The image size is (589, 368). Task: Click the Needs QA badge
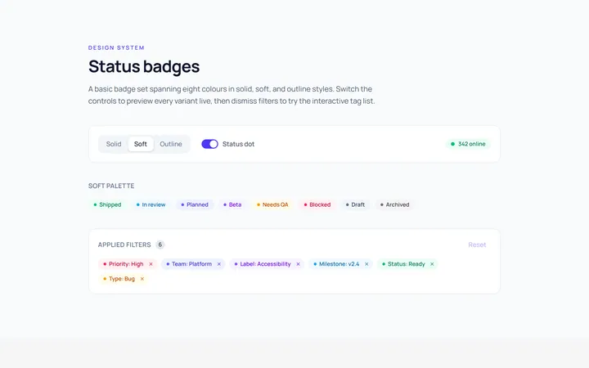click(272, 204)
